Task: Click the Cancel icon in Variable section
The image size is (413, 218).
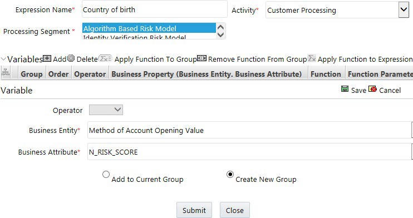Action: pyautogui.click(x=372, y=89)
